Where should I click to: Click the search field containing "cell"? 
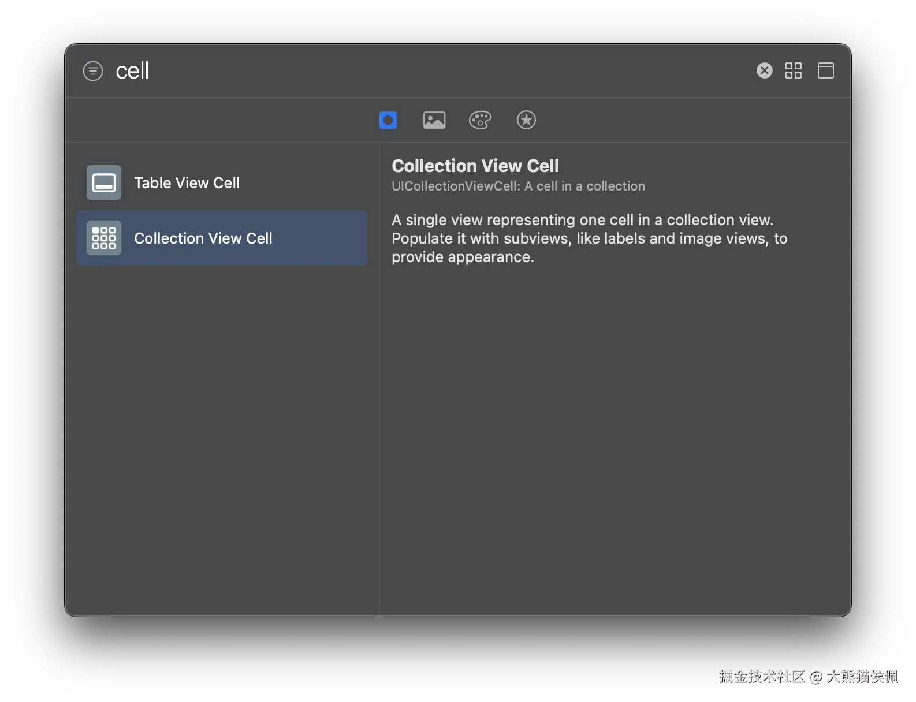pos(404,71)
